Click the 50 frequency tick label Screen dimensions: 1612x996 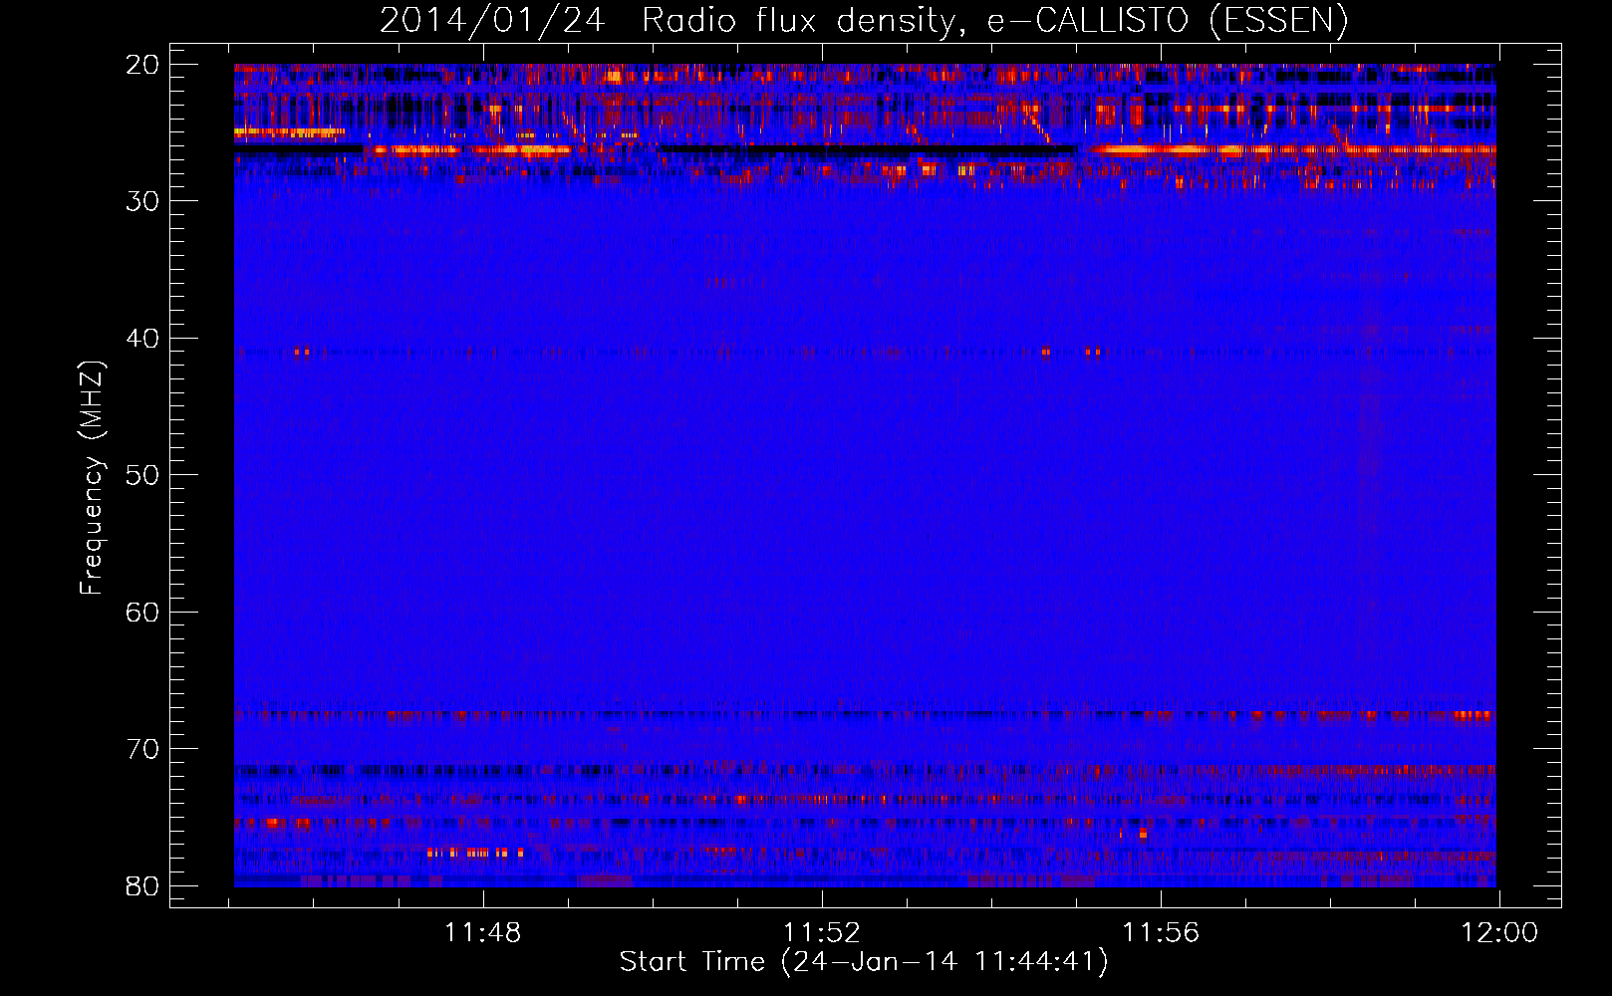pyautogui.click(x=143, y=475)
